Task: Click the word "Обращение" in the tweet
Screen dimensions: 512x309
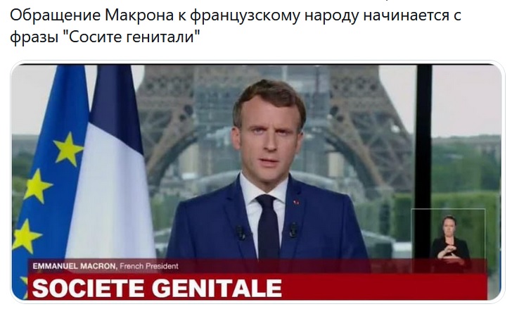Action: pos(55,16)
